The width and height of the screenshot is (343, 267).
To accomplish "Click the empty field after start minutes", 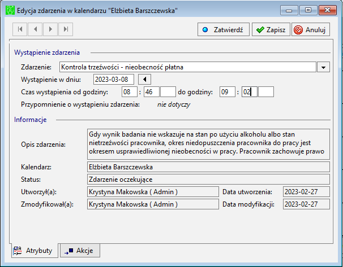I will (168, 92).
